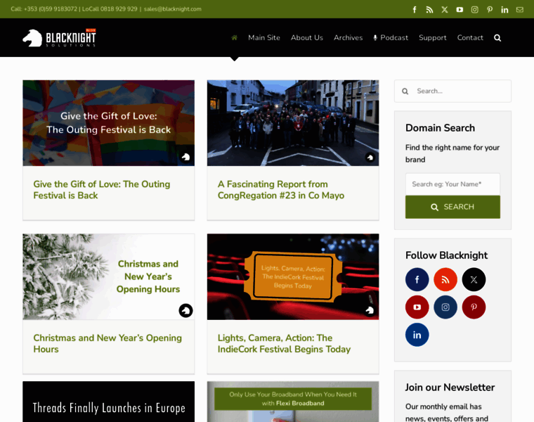The width and height of the screenshot is (534, 422).
Task: Open 'Christmas and New Year's Opening Hours' title
Action: coord(108,344)
